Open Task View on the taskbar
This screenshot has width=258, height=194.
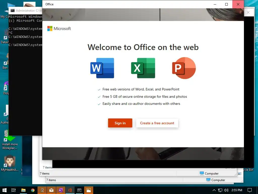(14, 190)
